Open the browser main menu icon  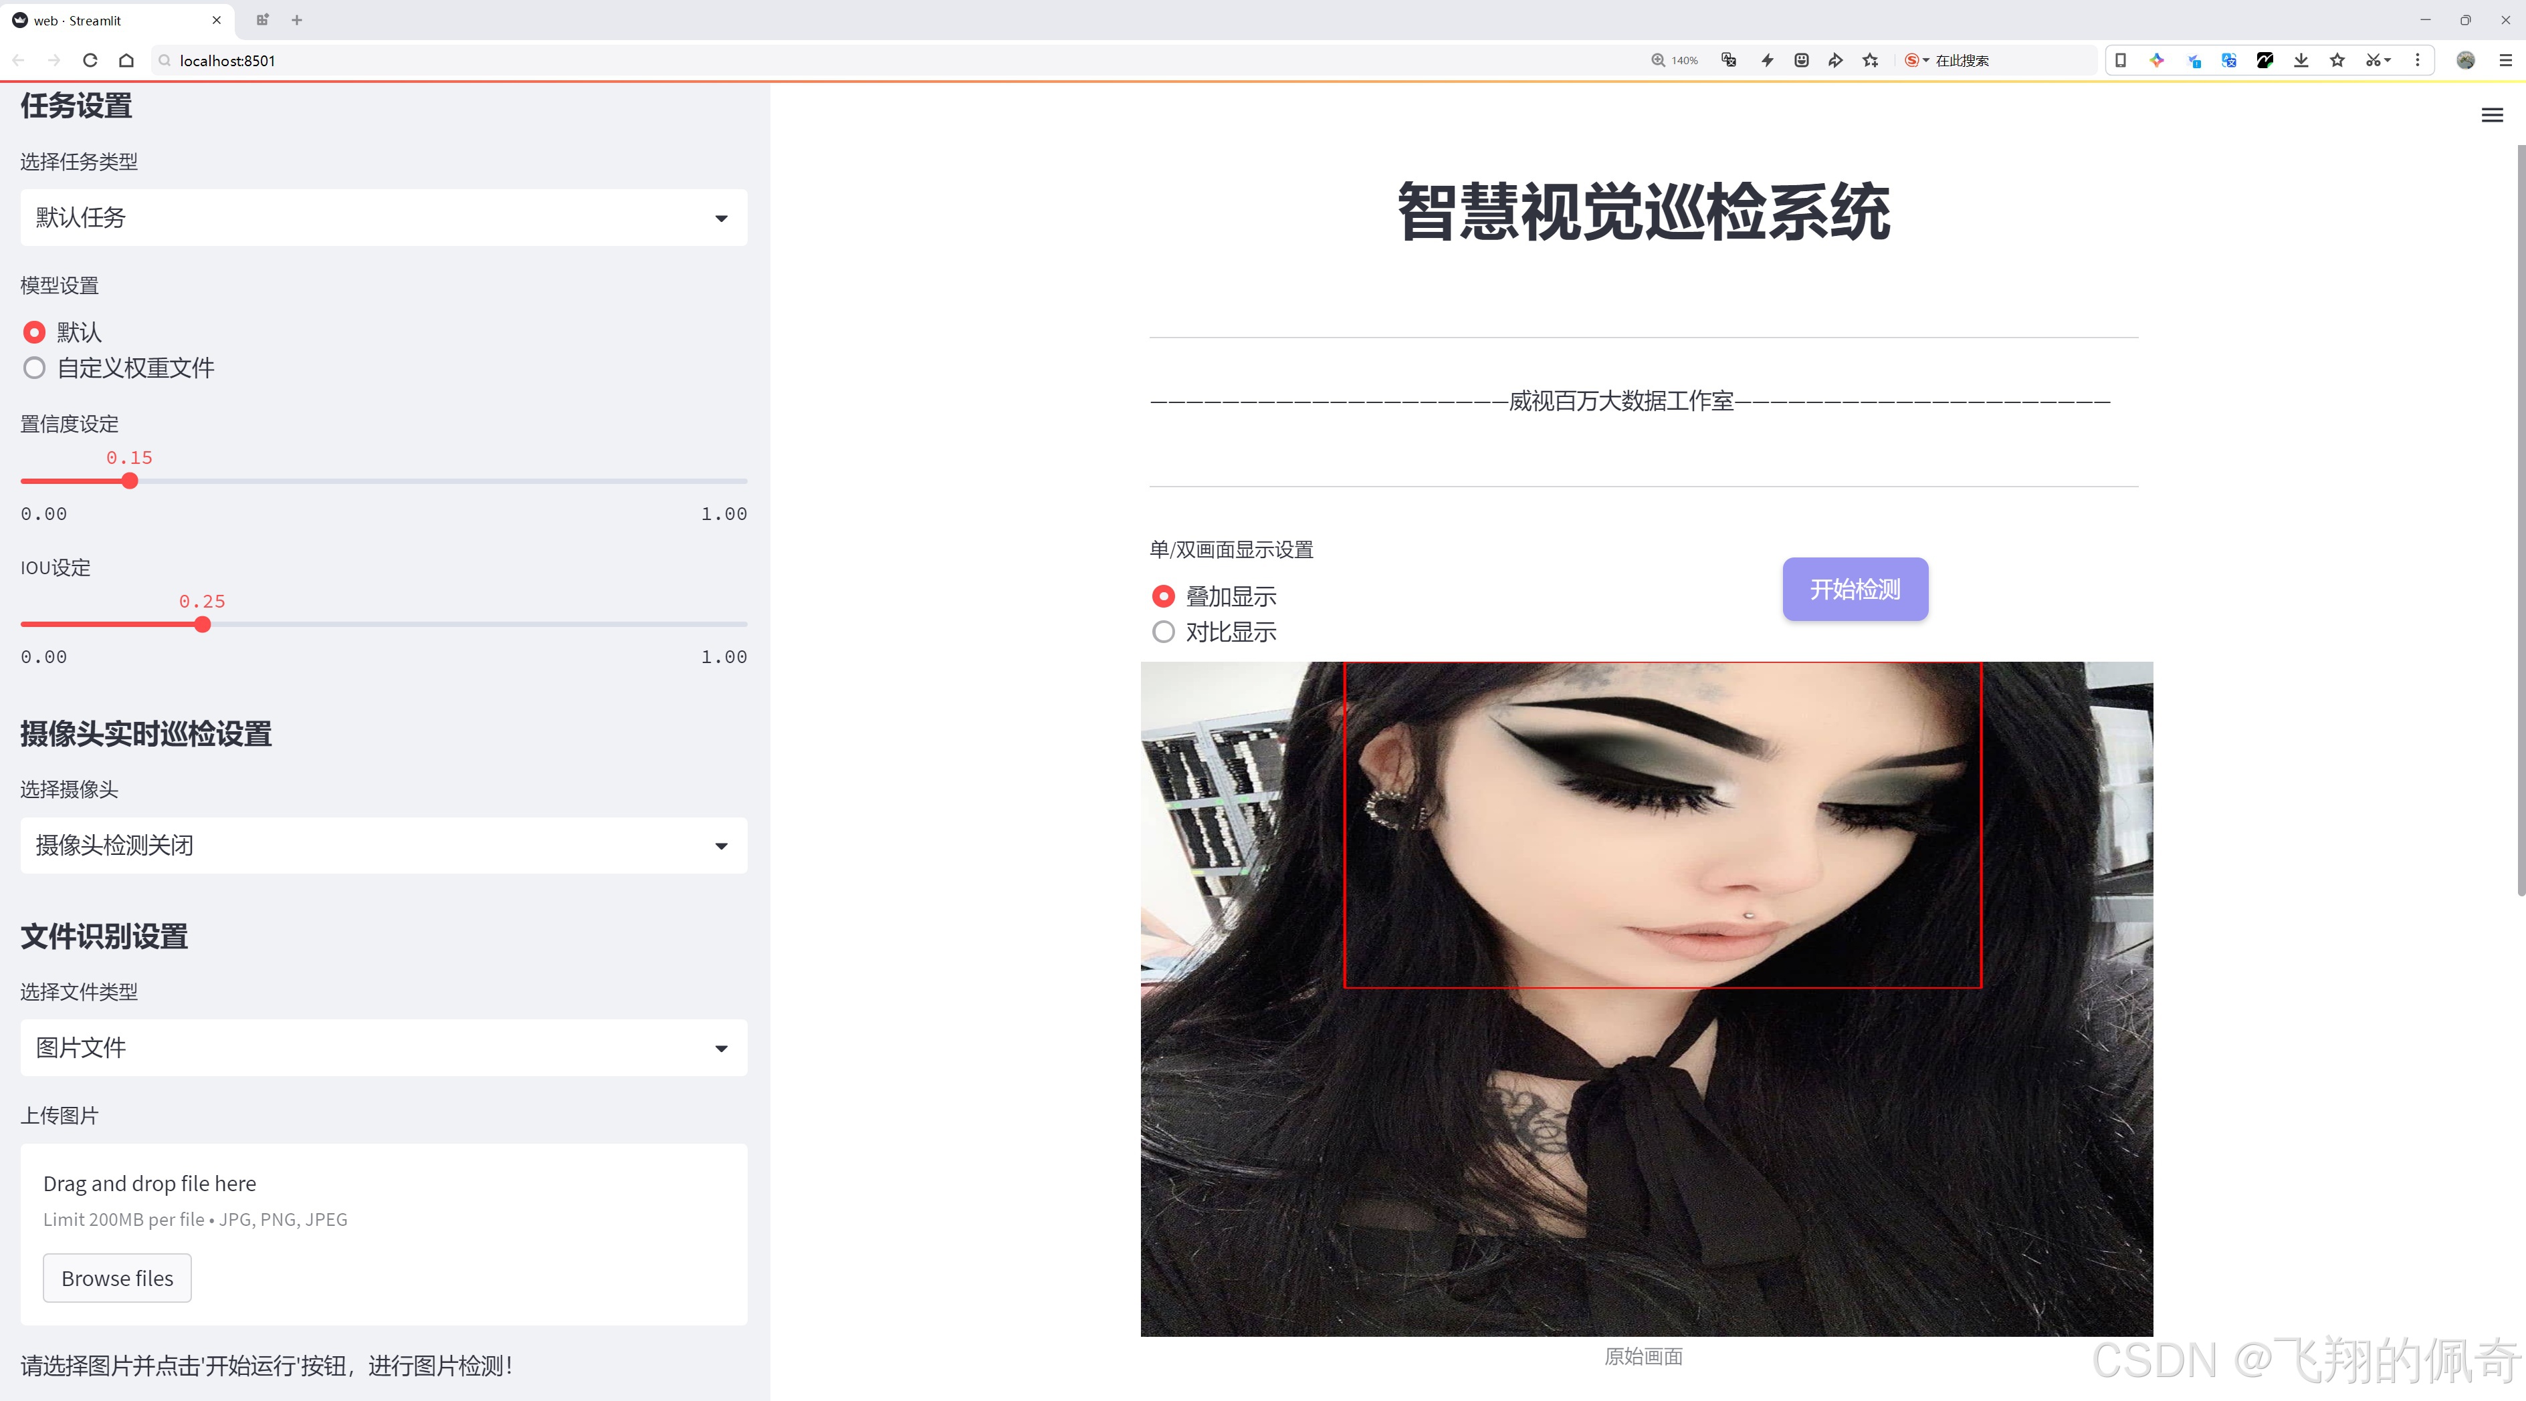pyautogui.click(x=2505, y=61)
